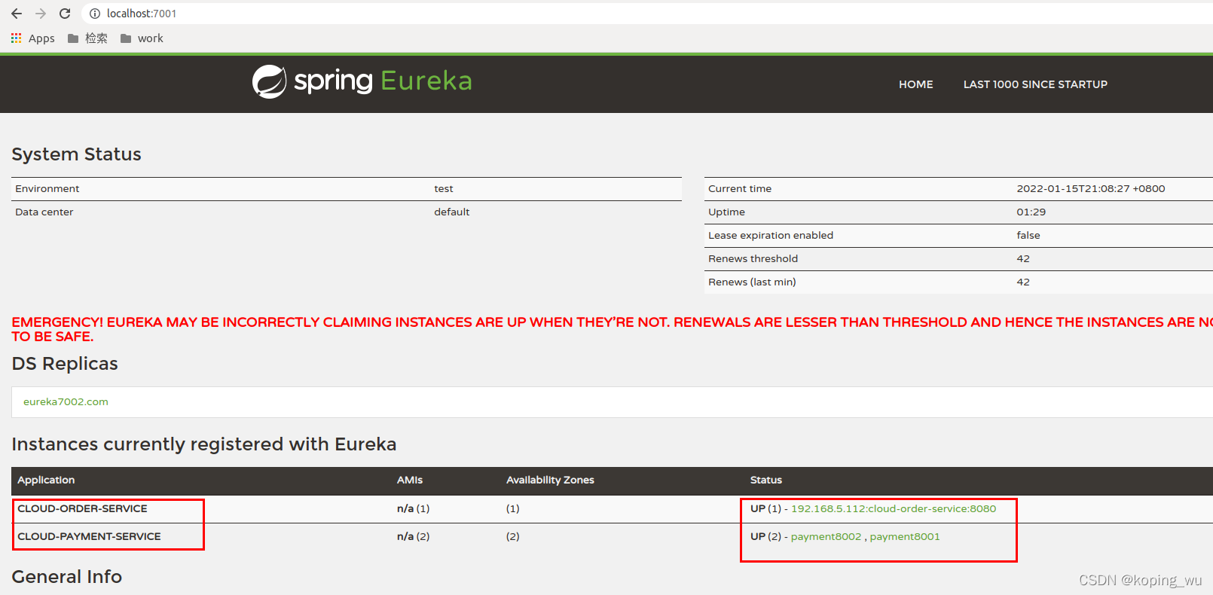
Task: Click the Environment value test
Action: [x=444, y=189]
